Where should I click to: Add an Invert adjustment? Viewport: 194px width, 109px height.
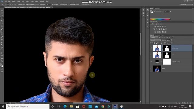[156, 32]
